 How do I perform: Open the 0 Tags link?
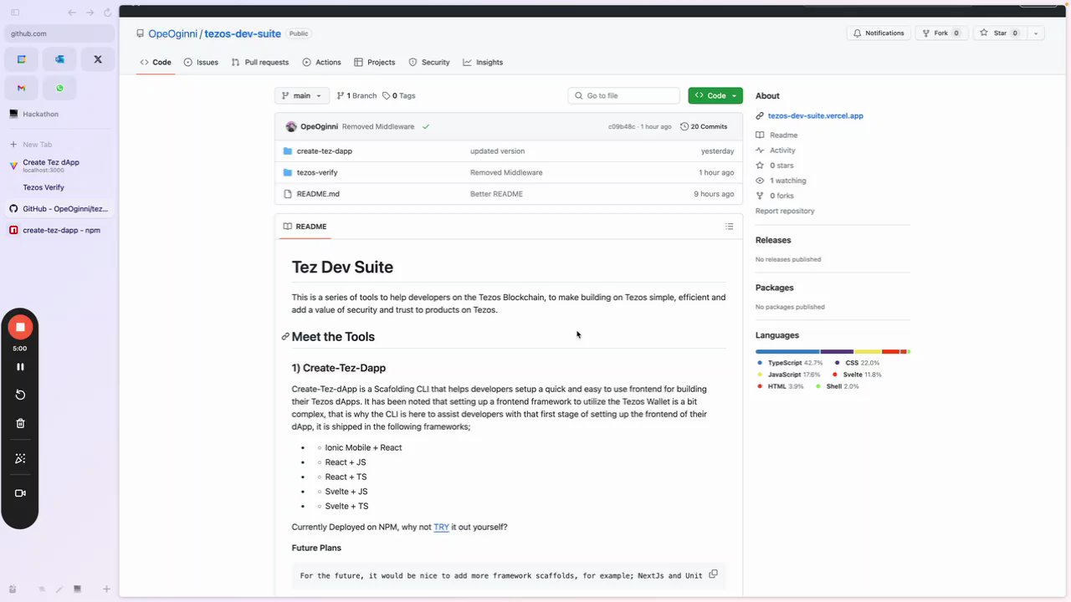click(x=399, y=96)
